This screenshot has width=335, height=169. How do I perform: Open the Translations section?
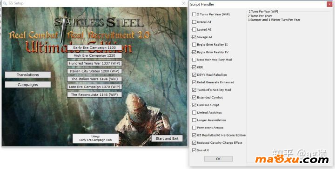tap(28, 74)
